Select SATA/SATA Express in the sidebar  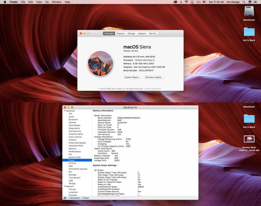pyautogui.click(x=78, y=169)
